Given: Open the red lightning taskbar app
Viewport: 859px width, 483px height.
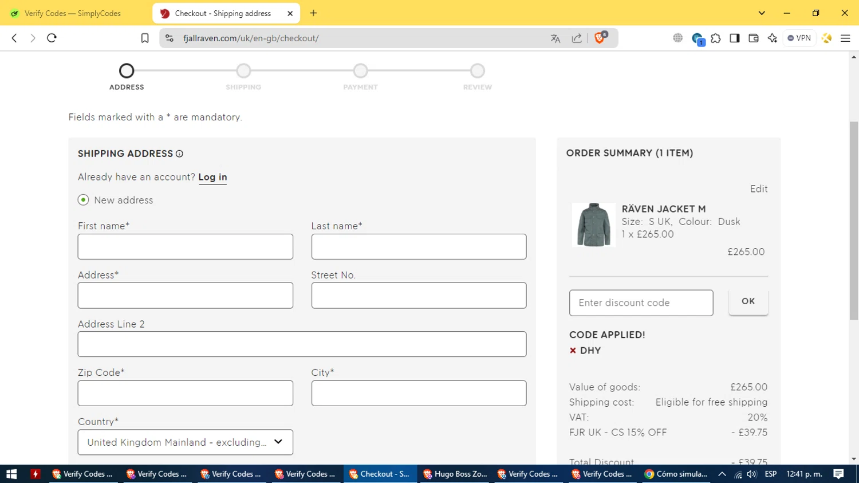Looking at the screenshot, I should (36, 474).
